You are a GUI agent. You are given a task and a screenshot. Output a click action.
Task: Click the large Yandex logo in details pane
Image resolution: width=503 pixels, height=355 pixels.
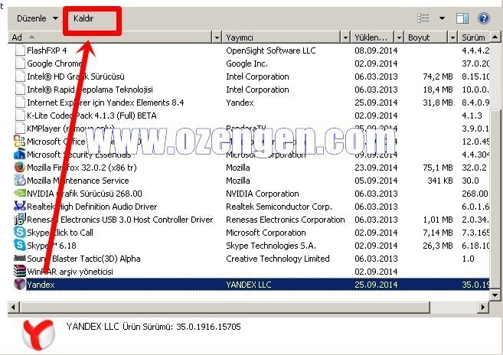point(38,334)
